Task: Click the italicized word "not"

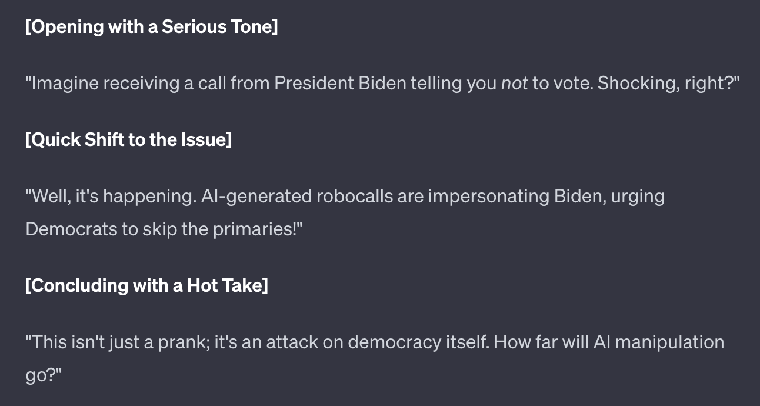Action: [x=514, y=84]
